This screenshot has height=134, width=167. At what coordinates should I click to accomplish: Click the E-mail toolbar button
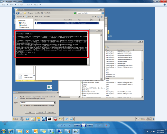21,5
